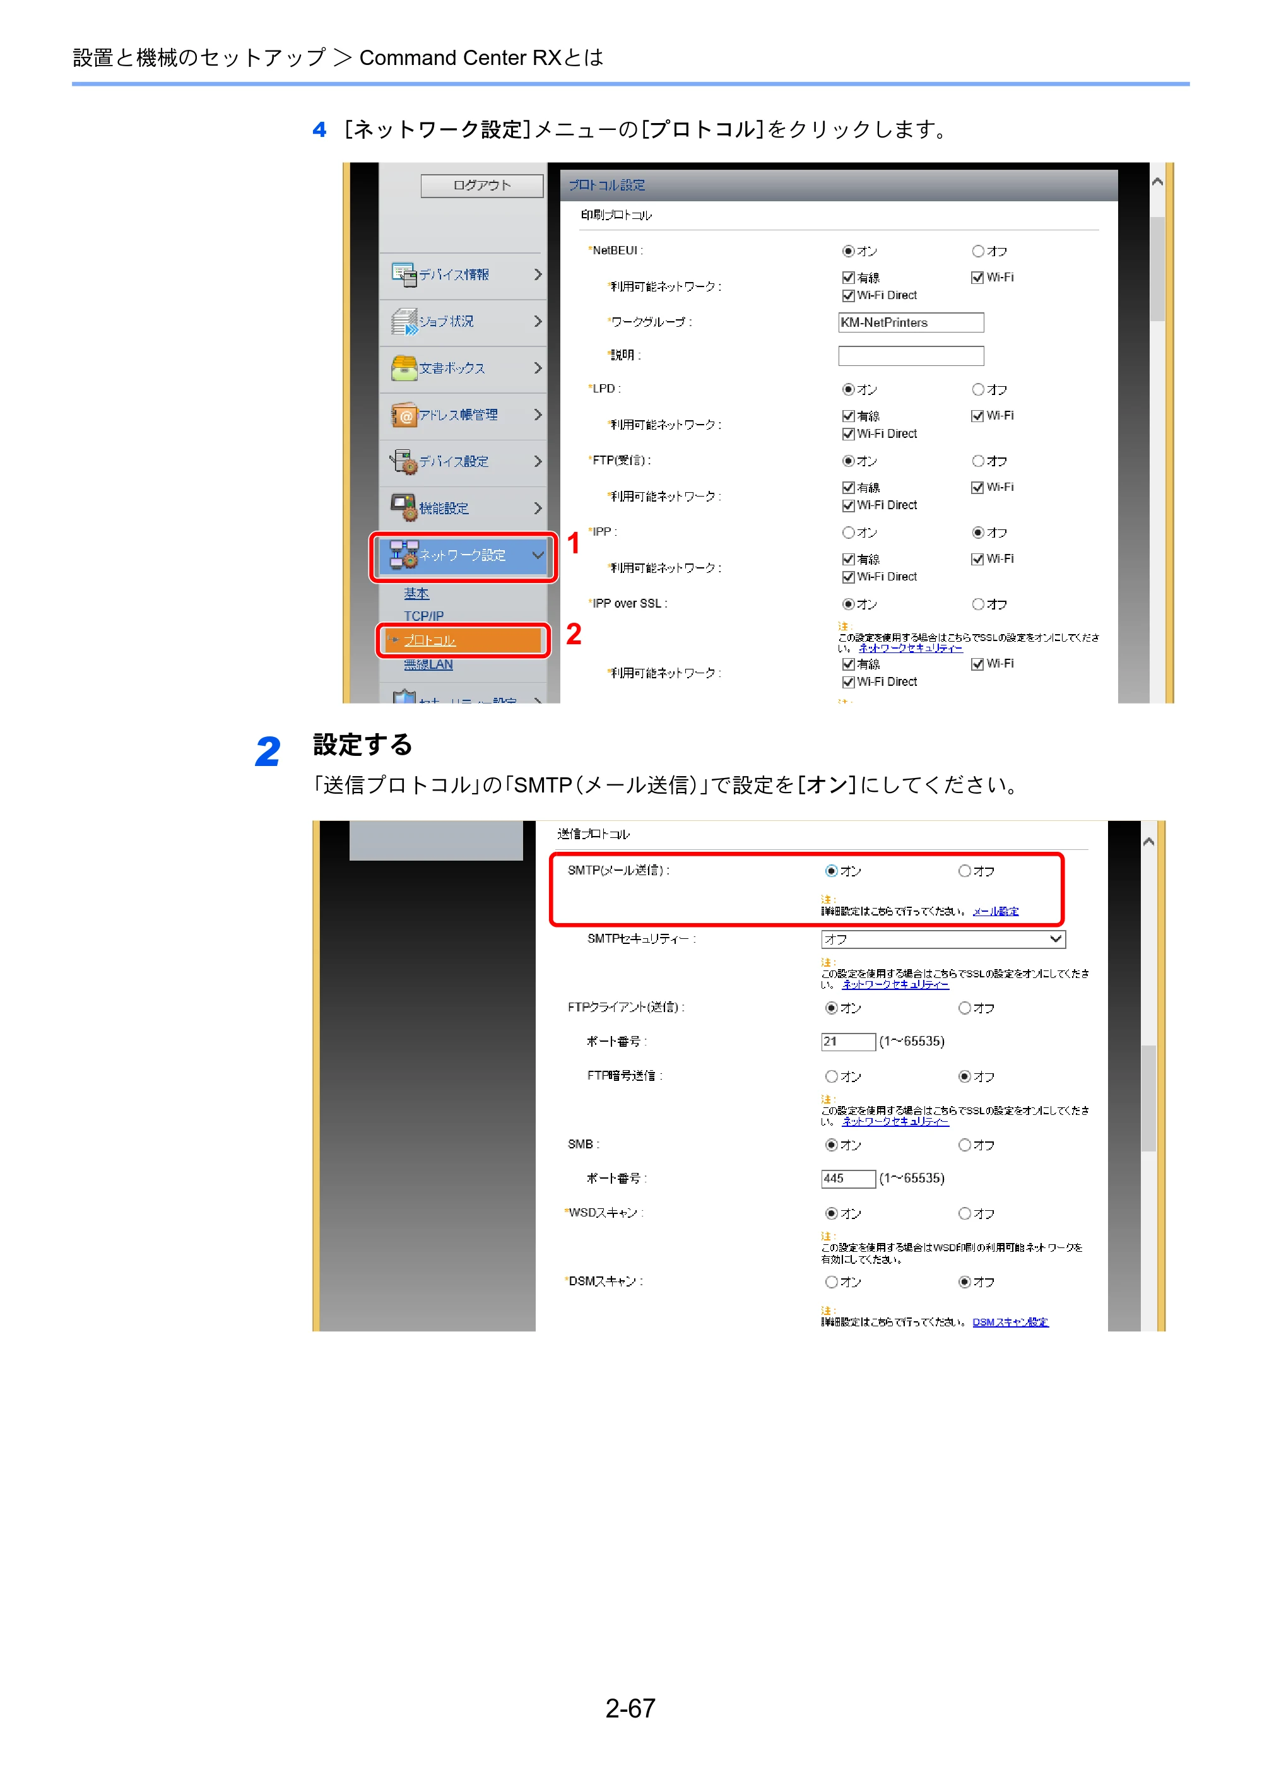The height and width of the screenshot is (1785, 1262).
Task: Open ネットワークセキュリティー link under IPP over SSL
Action: pyautogui.click(x=910, y=647)
